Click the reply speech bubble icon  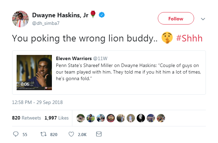tap(16, 134)
